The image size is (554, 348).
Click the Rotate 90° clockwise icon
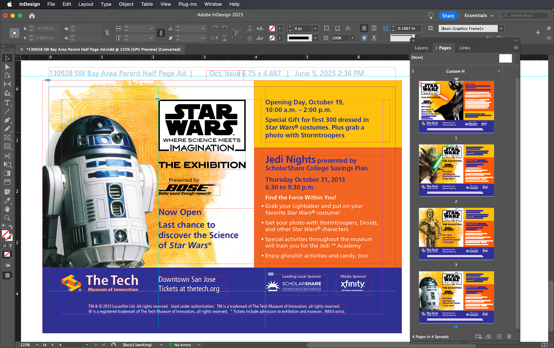coord(214,28)
